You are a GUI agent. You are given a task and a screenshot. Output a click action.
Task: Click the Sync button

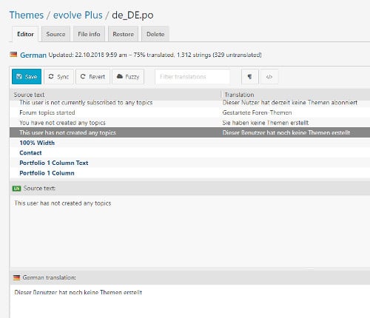point(58,77)
